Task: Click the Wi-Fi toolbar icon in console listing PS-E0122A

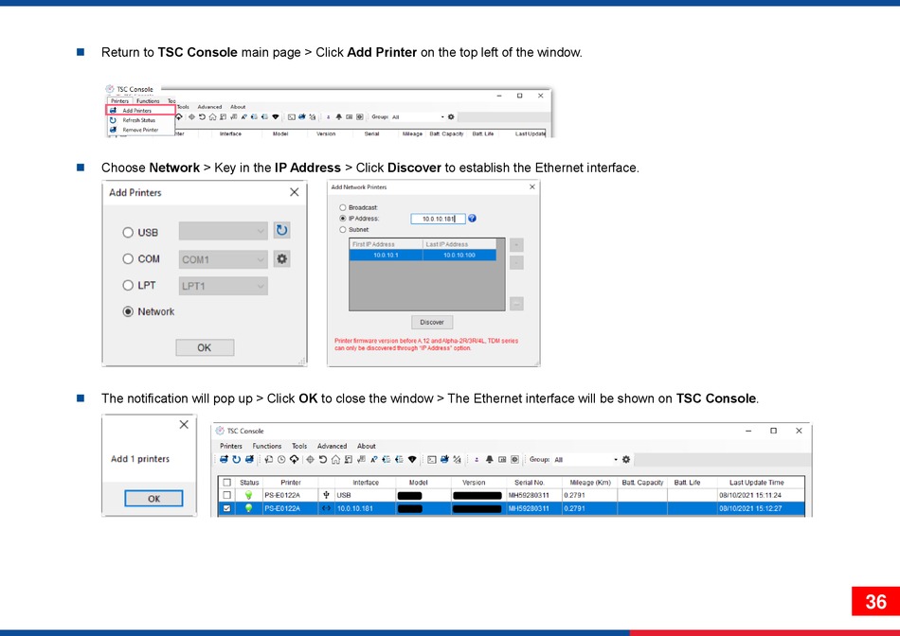Action: 412,459
